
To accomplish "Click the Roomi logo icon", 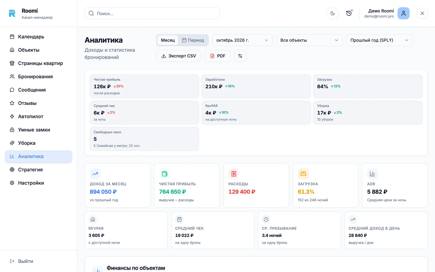I will click(x=12, y=13).
